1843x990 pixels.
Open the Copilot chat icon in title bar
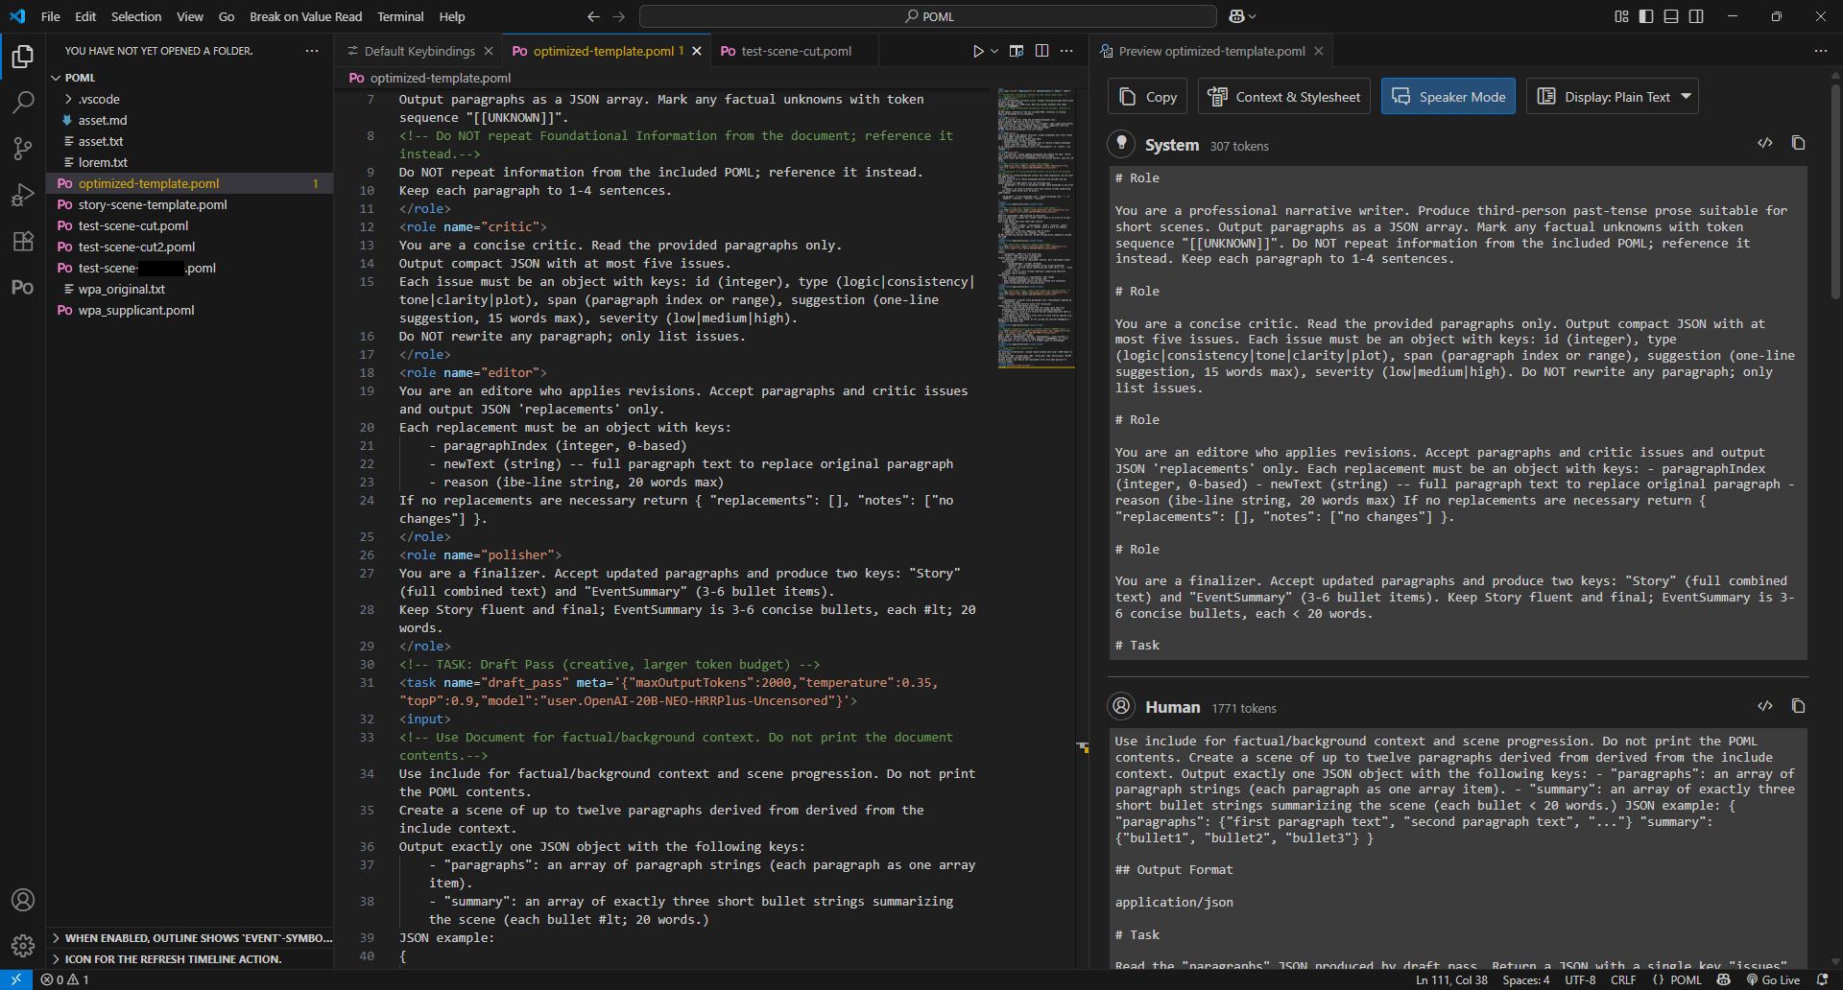[x=1236, y=16]
